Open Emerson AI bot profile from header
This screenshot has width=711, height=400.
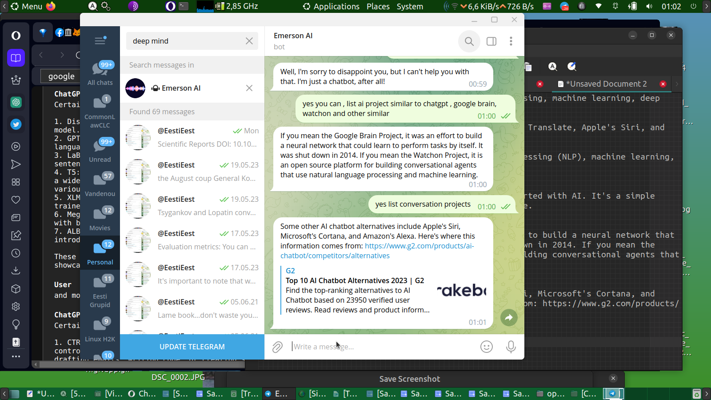(x=293, y=41)
